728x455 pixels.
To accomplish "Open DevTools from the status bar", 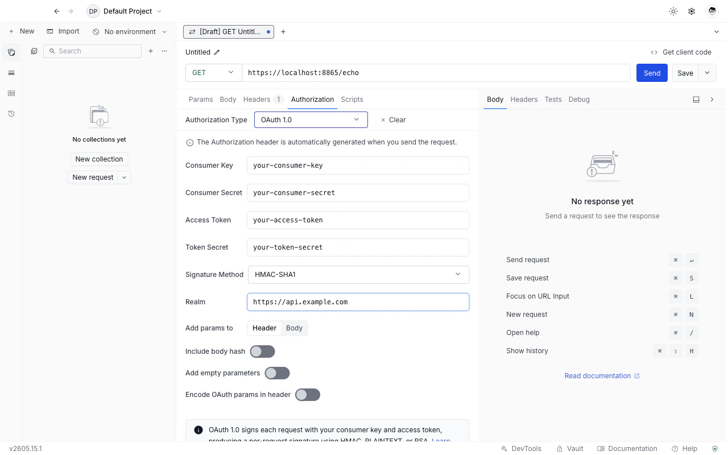I will [x=521, y=449].
